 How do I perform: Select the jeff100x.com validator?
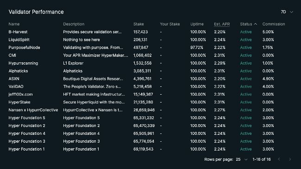pyautogui.click(x=20, y=94)
